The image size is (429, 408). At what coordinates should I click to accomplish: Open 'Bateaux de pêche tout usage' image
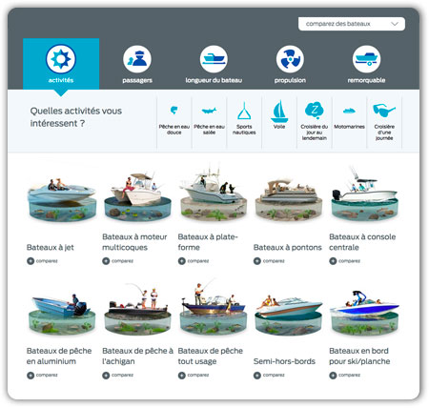[214, 308]
